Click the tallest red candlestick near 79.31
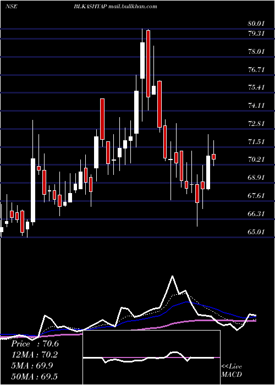Screen dimensions: 275x385 tap(148, 64)
